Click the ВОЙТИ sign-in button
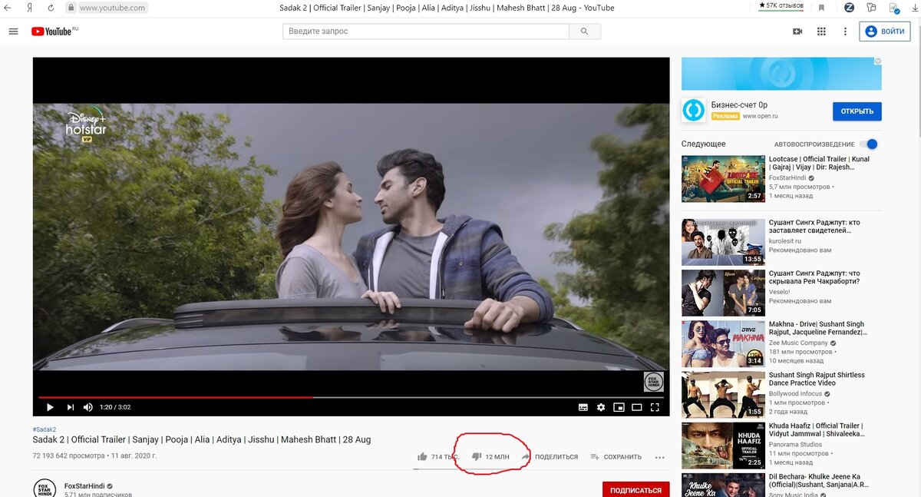The image size is (921, 497). pos(884,31)
